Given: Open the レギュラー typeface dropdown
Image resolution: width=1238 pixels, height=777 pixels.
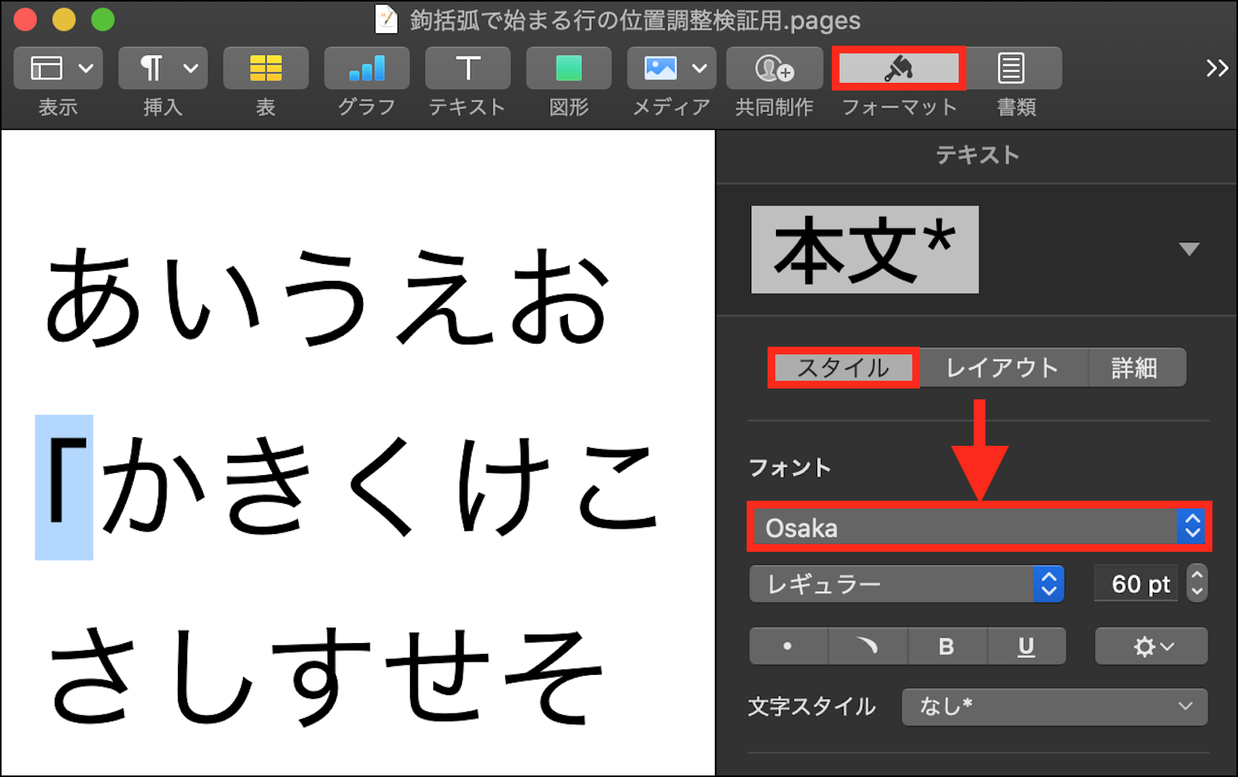Looking at the screenshot, I should tap(906, 584).
